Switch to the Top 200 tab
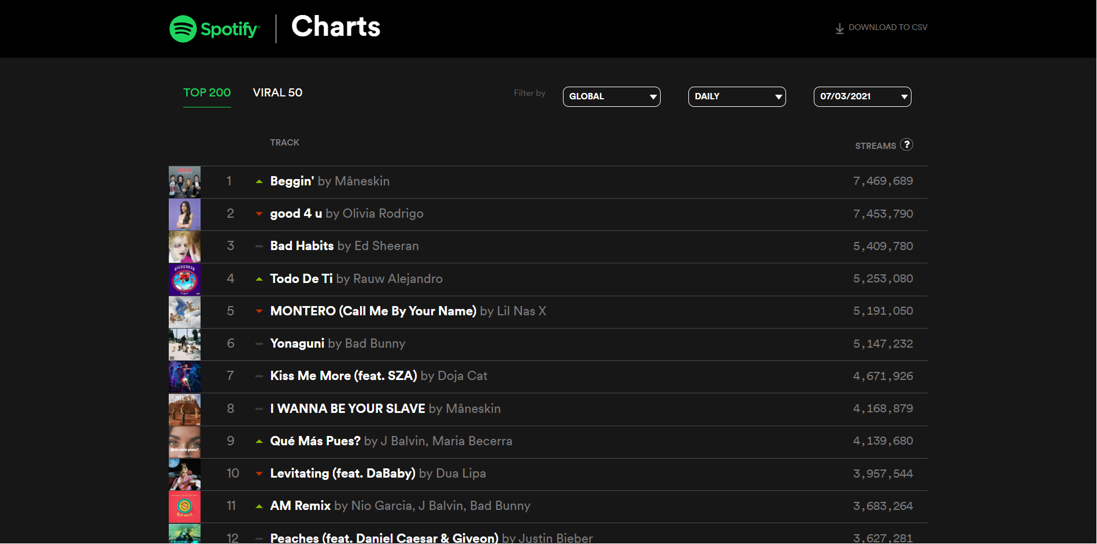 [x=207, y=92]
